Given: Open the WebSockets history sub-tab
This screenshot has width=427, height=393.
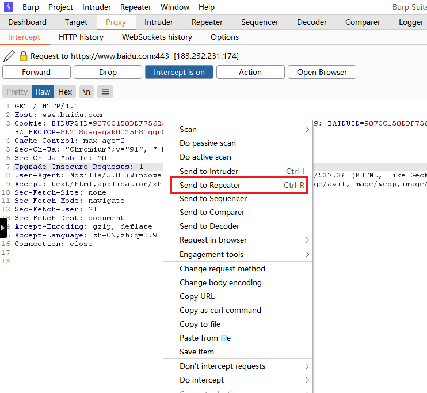Looking at the screenshot, I should 157,37.
